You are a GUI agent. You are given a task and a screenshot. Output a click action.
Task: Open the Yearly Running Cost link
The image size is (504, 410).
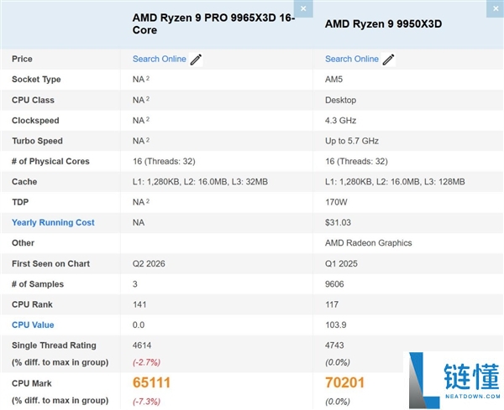53,223
